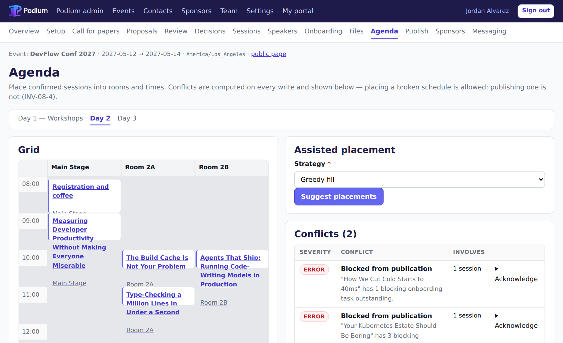Click Suggest placements button
The width and height of the screenshot is (563, 343).
[x=339, y=196]
